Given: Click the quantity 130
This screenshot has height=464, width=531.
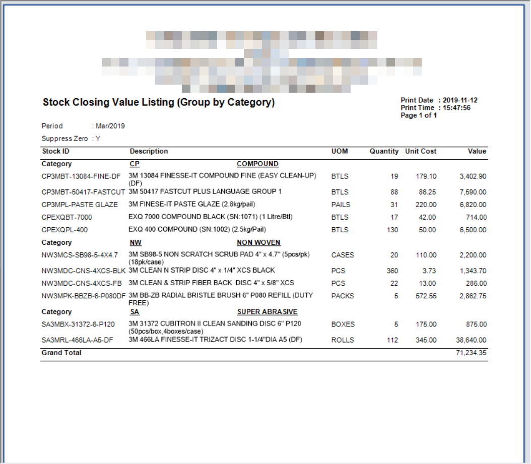Looking at the screenshot, I should [392, 230].
